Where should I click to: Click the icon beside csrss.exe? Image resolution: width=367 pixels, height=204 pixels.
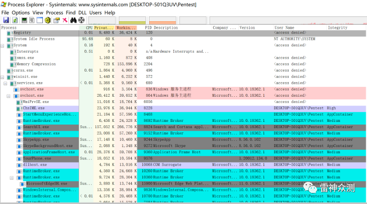coord(10,71)
